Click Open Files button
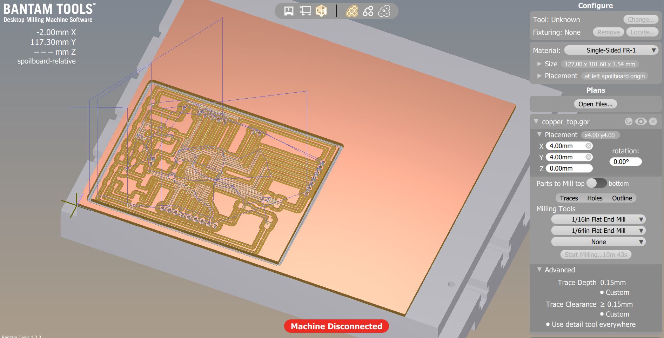Viewport: 664px width, 338px height. (x=595, y=104)
